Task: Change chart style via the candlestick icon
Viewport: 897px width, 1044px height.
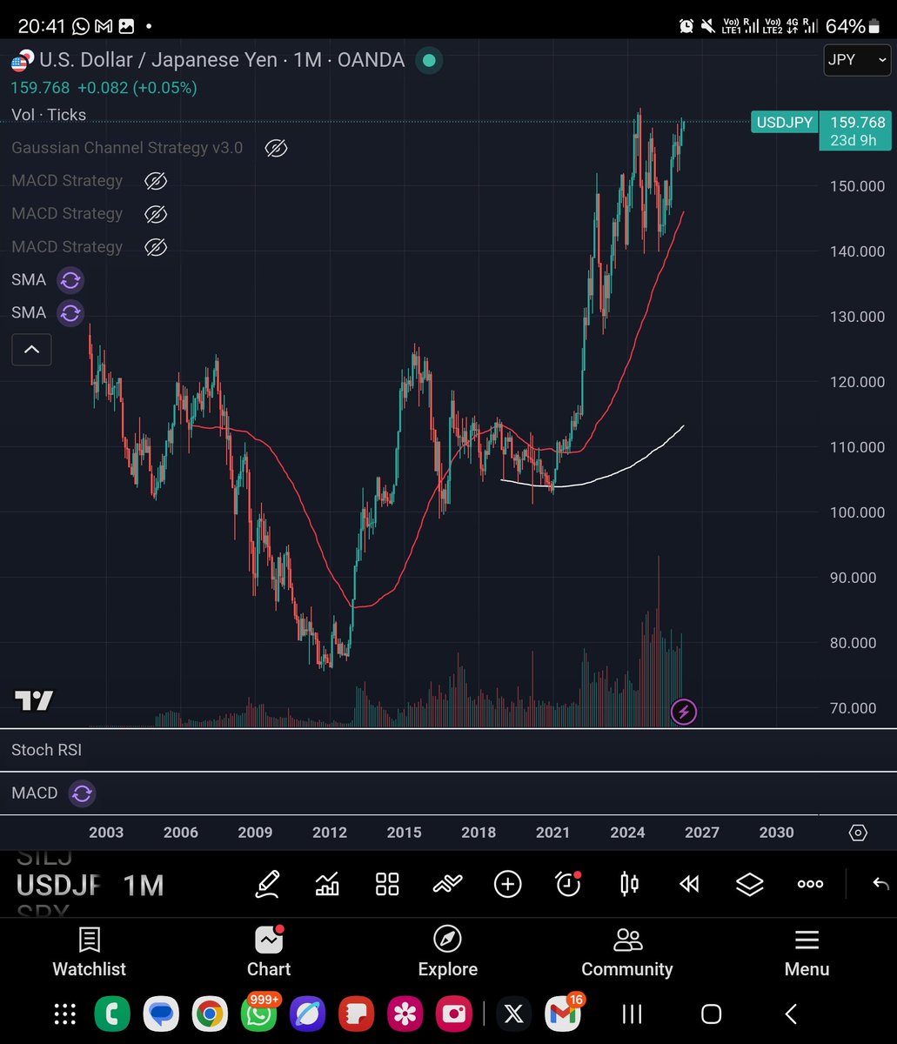Action: 628,884
